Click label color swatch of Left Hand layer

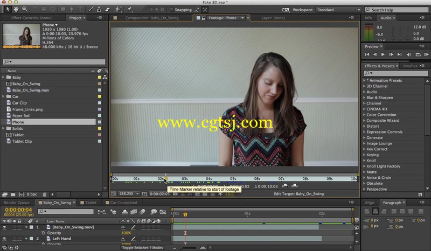[31, 239]
